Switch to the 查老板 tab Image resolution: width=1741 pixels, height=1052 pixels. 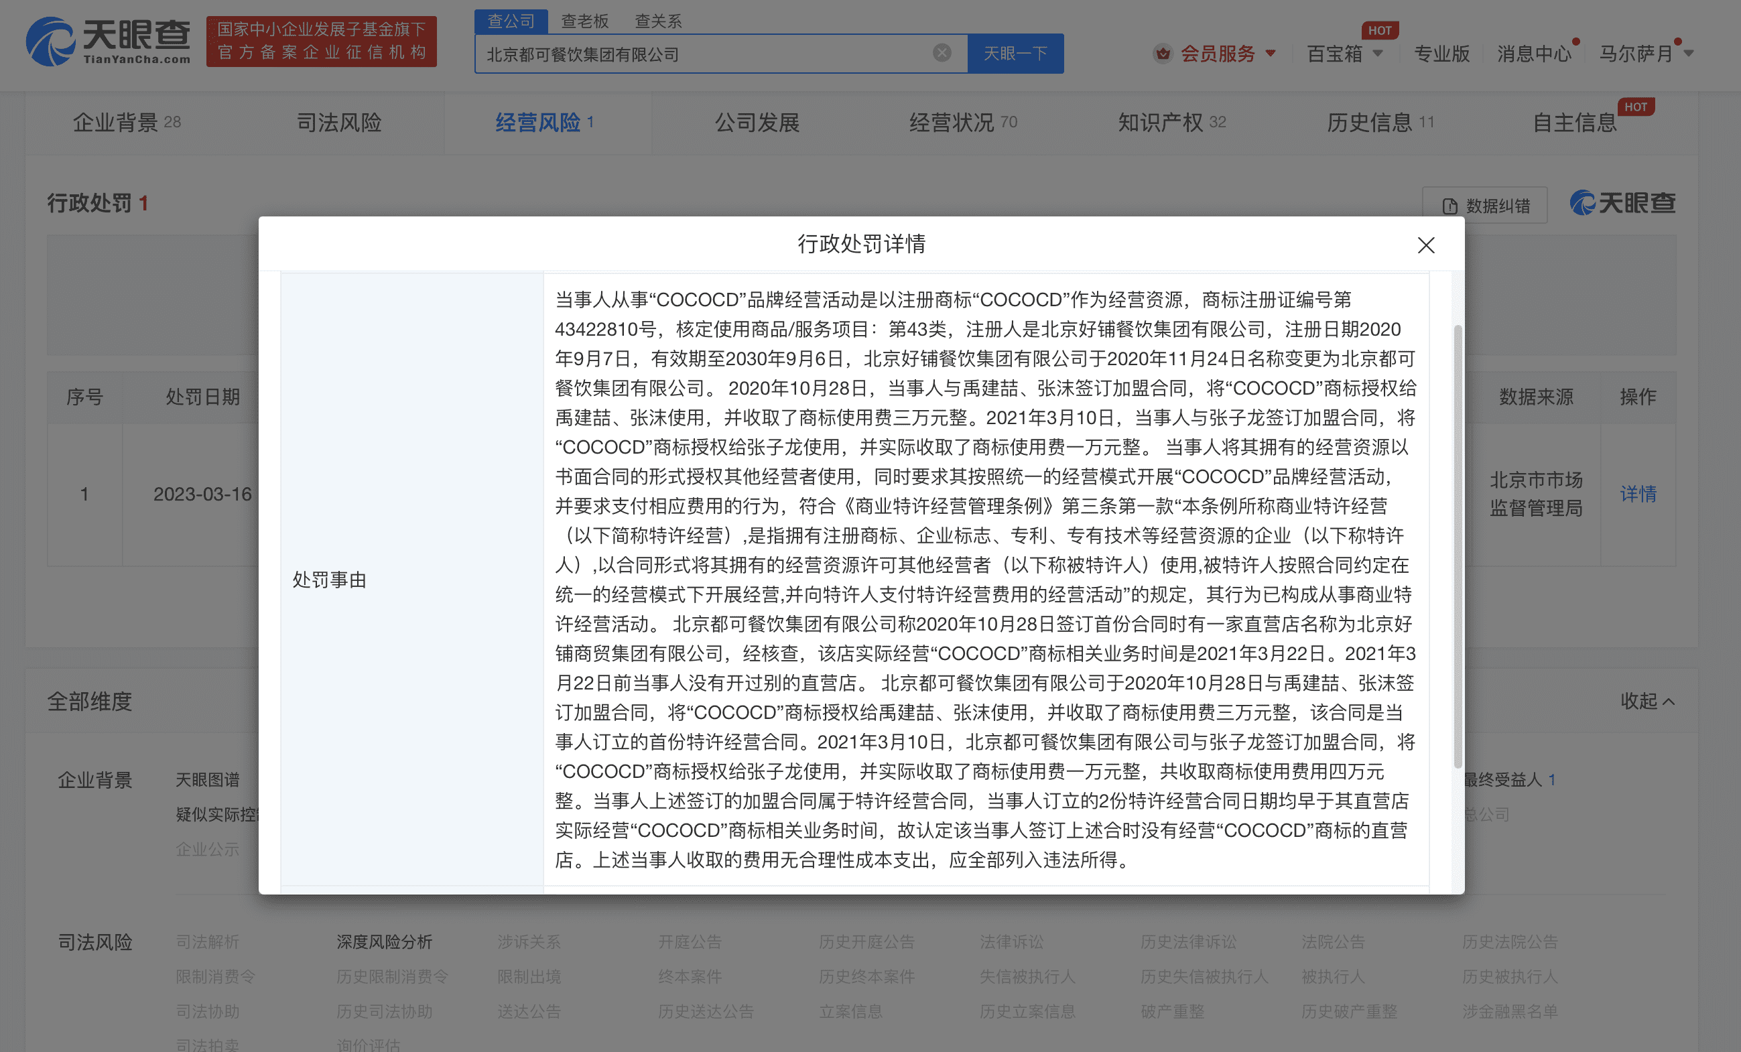tap(584, 21)
